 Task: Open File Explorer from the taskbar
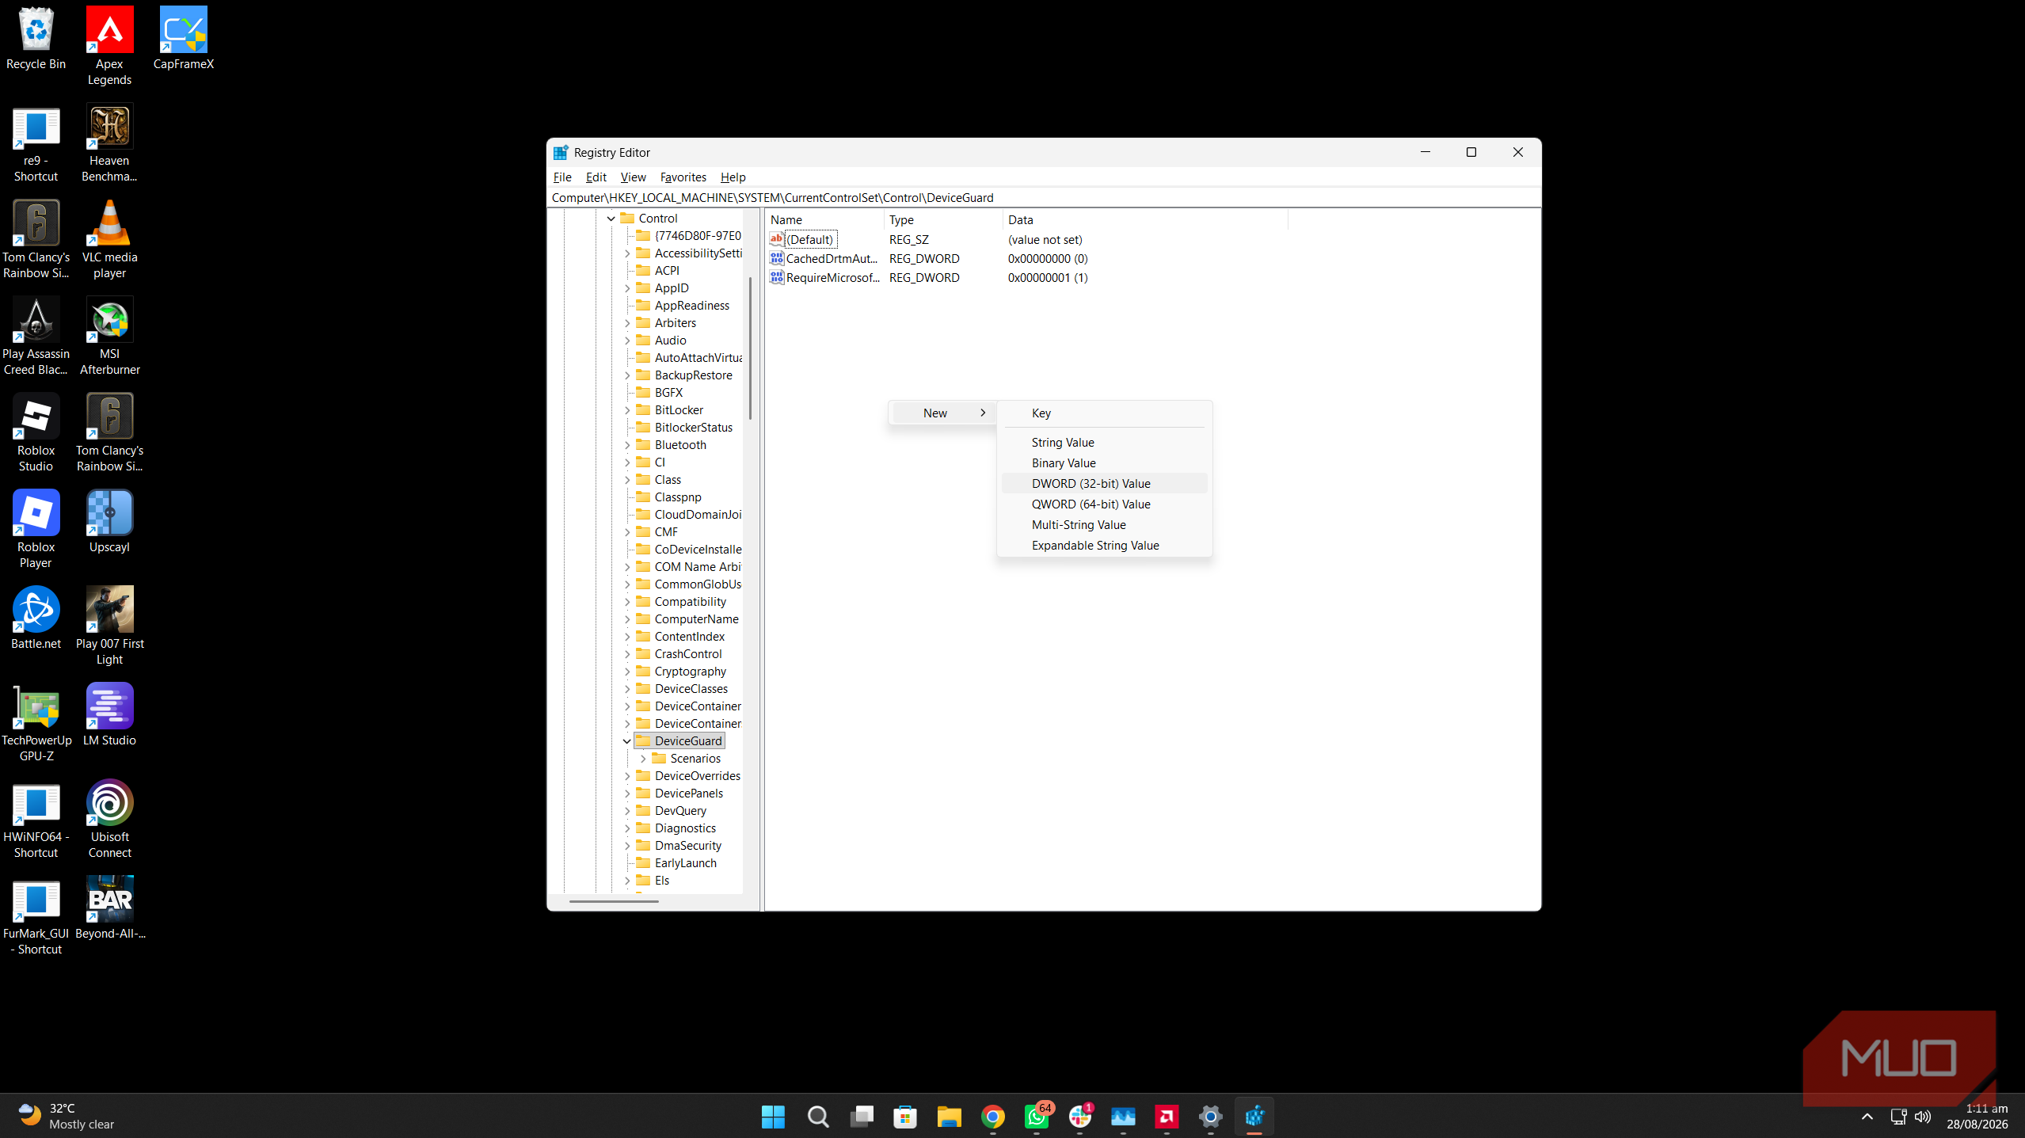pyautogui.click(x=949, y=1117)
